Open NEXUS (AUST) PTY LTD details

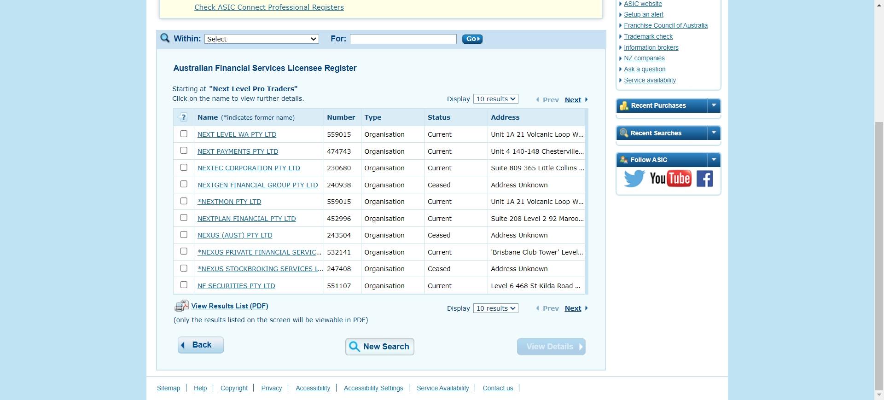(235, 235)
